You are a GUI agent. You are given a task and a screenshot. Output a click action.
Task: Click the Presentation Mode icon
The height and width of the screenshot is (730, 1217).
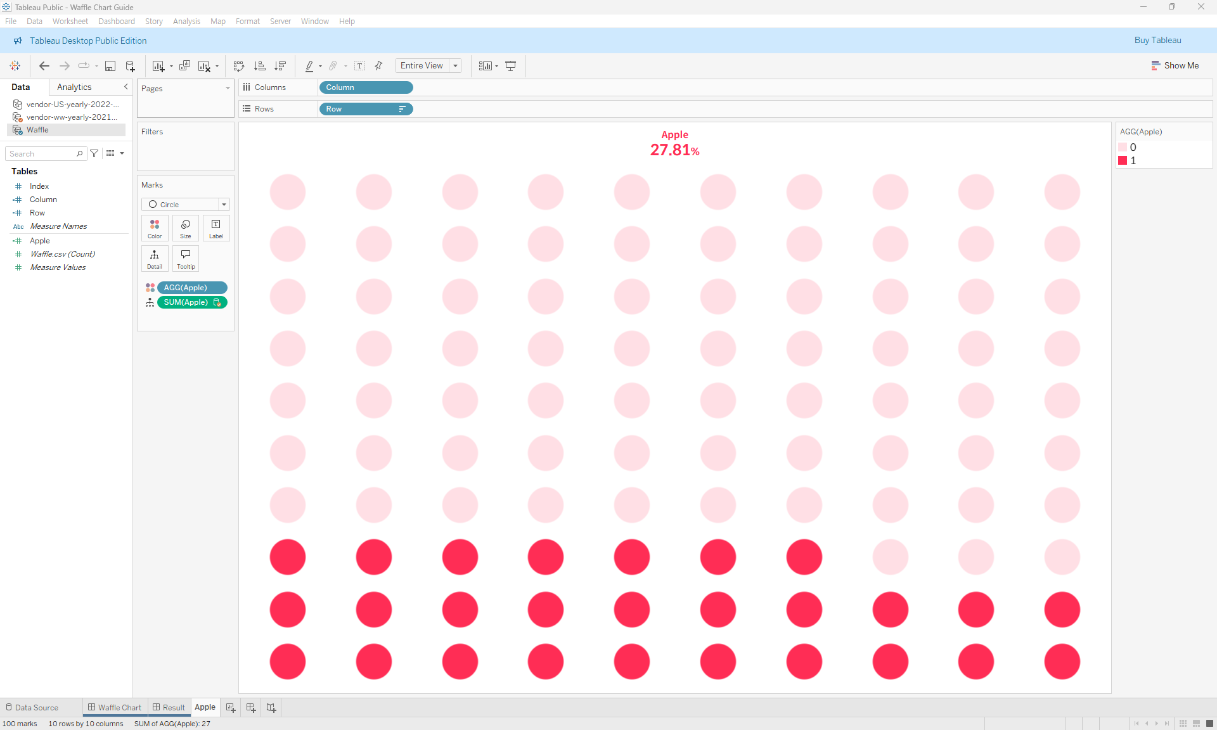coord(510,66)
